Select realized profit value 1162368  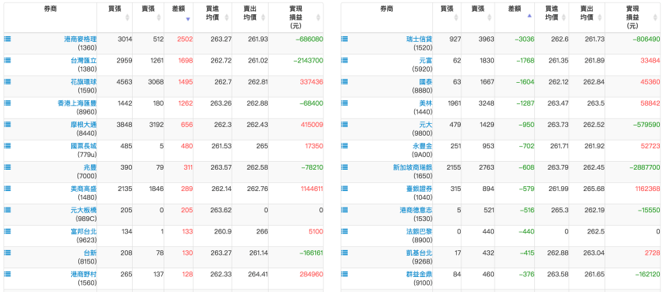click(647, 189)
